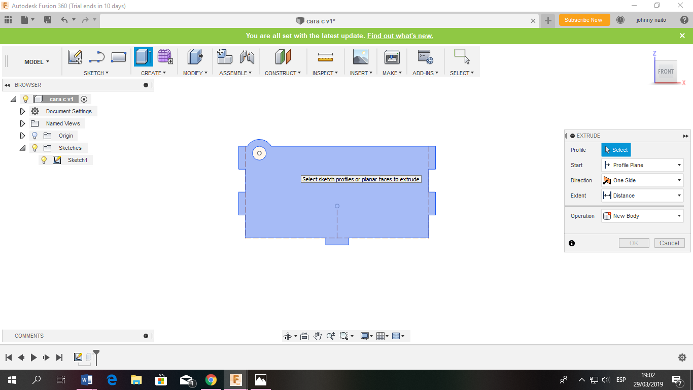Click the timeline Play button
The width and height of the screenshot is (693, 390).
(33, 357)
